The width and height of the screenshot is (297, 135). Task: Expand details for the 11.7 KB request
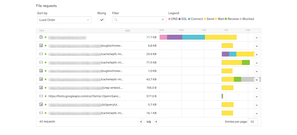(x=257, y=38)
